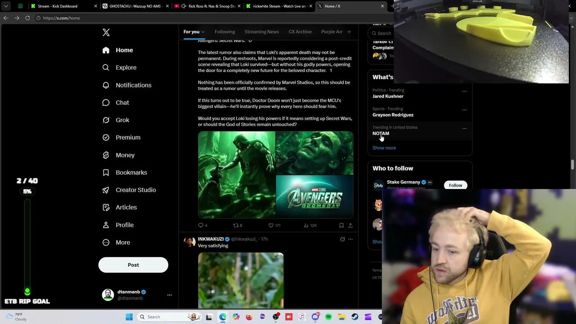Open Apple Music from the taskbar

pyautogui.click(x=302, y=317)
